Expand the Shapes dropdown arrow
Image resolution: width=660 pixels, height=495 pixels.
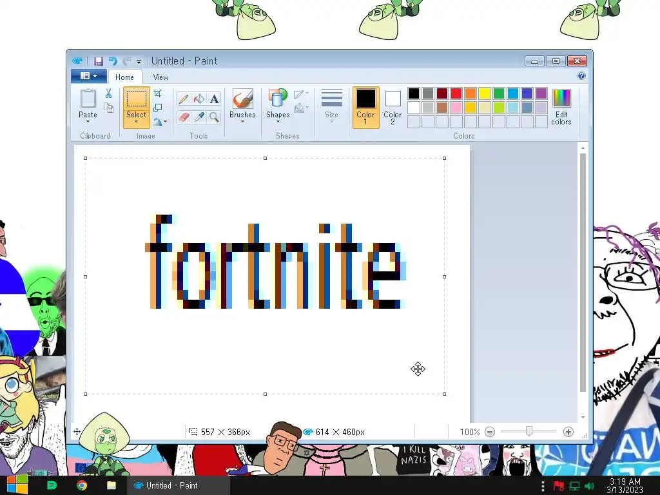click(x=278, y=122)
